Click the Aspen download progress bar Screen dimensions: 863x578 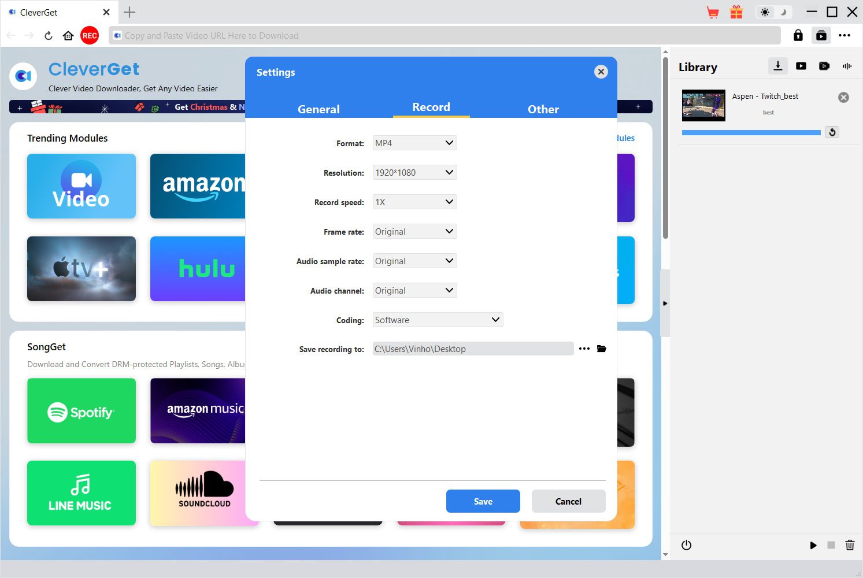coord(751,133)
